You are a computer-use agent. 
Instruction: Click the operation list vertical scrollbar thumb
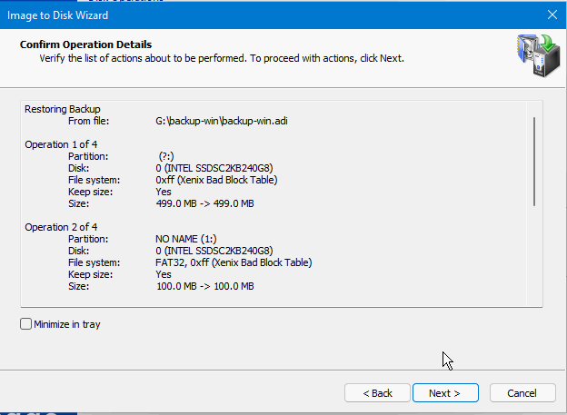tap(534, 162)
